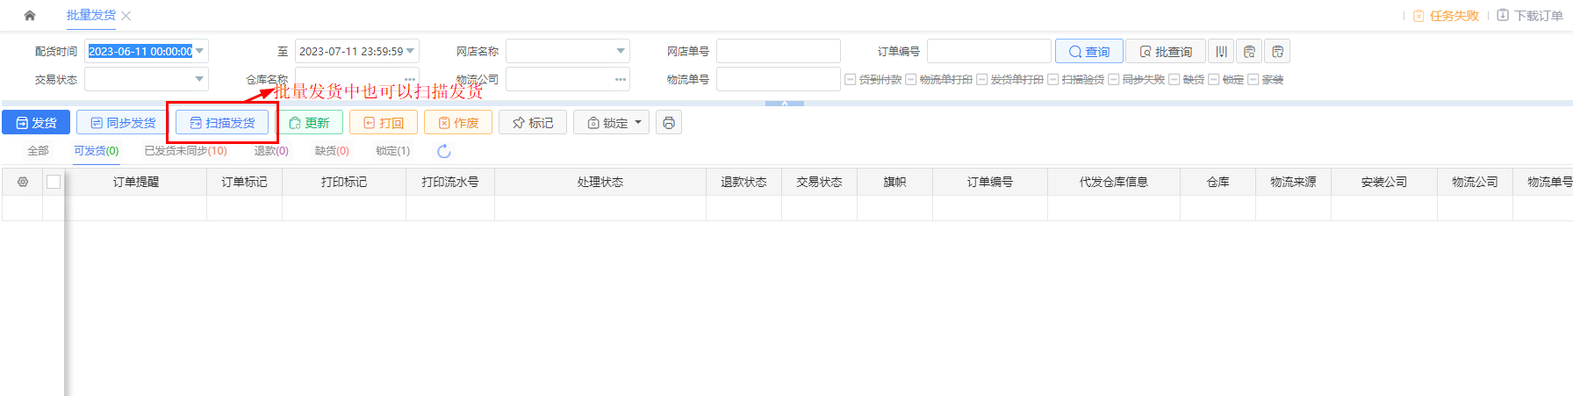The image size is (1573, 396).
Task: Switch to the 锁定(1) tab
Action: (x=393, y=151)
